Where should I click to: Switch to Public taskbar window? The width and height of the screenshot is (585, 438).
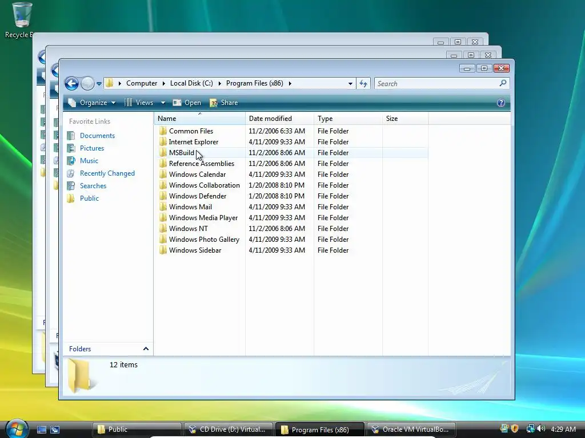click(137, 429)
